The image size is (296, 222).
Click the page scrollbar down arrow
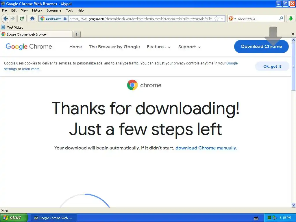click(x=293, y=205)
